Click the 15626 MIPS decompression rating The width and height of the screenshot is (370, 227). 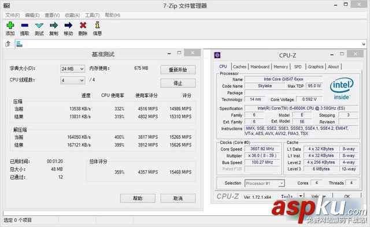(x=180, y=145)
